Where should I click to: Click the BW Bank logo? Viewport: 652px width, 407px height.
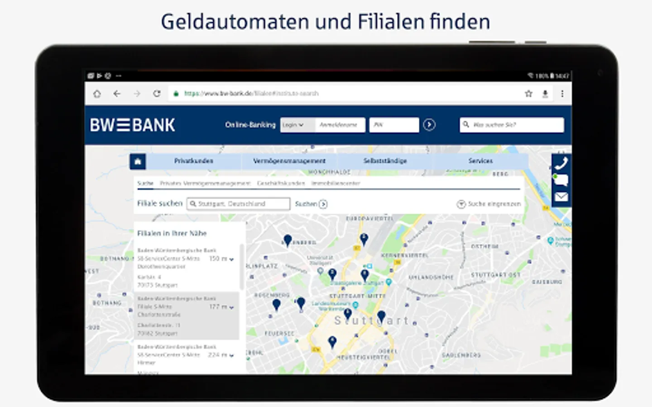coord(132,125)
